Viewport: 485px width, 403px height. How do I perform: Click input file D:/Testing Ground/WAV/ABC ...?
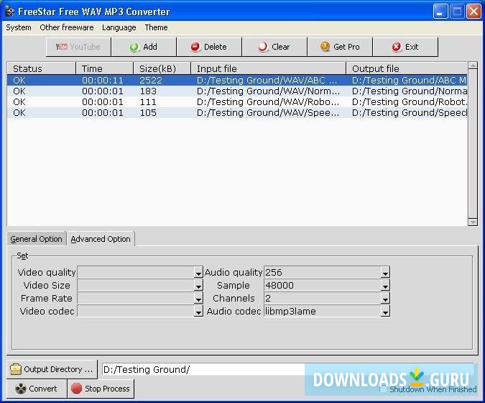pyautogui.click(x=267, y=80)
